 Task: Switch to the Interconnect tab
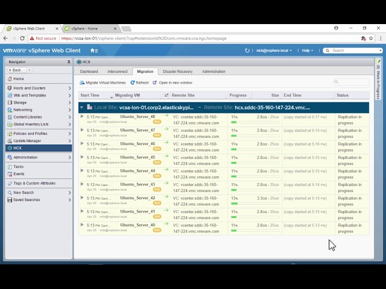[117, 72]
